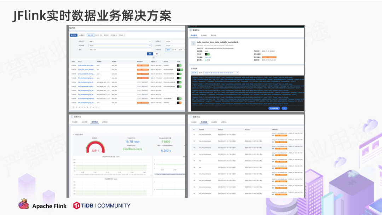Collapse the search filter panel arrow

(154, 58)
